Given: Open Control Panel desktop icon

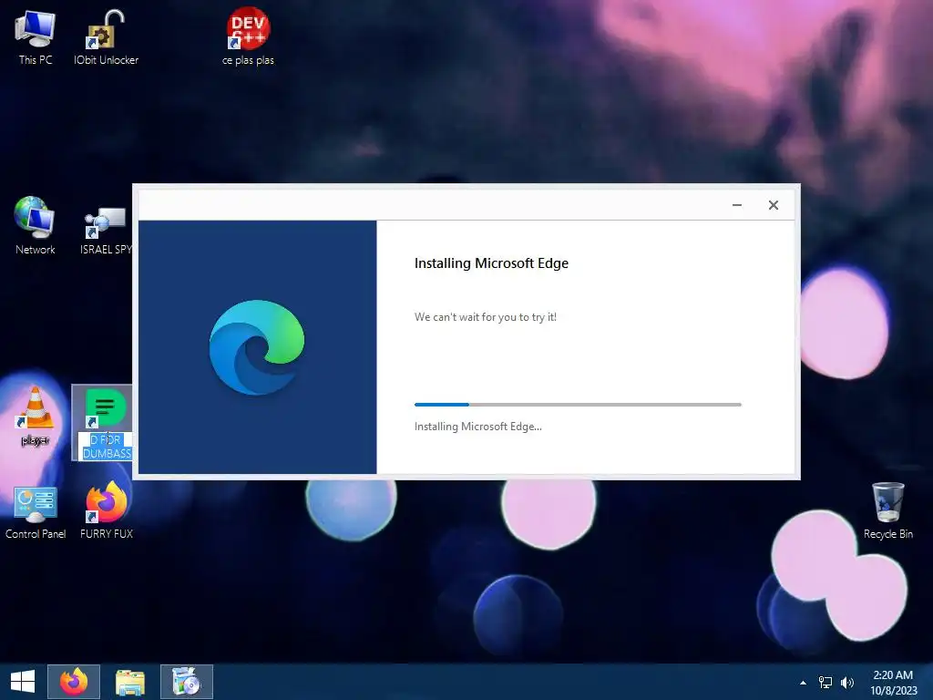Looking at the screenshot, I should click(x=36, y=513).
